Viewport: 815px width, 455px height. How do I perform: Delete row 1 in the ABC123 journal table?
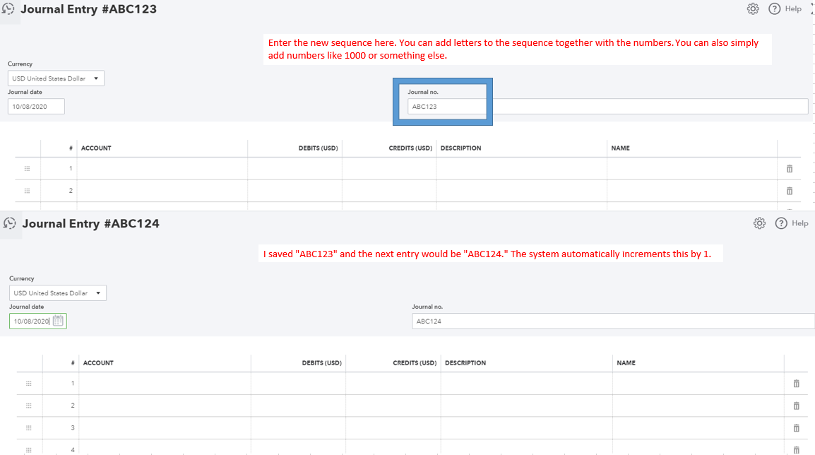click(x=790, y=168)
